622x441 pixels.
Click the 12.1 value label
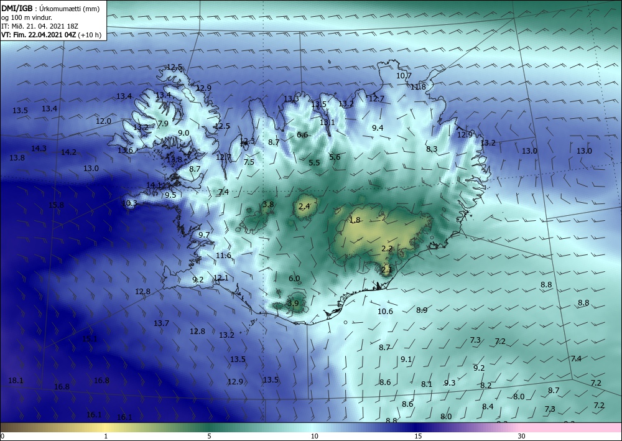(x=221, y=278)
